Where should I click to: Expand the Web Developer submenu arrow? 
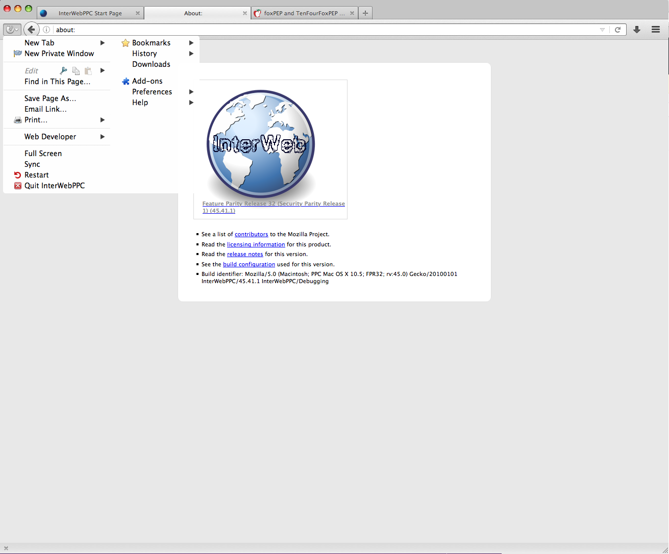[103, 137]
